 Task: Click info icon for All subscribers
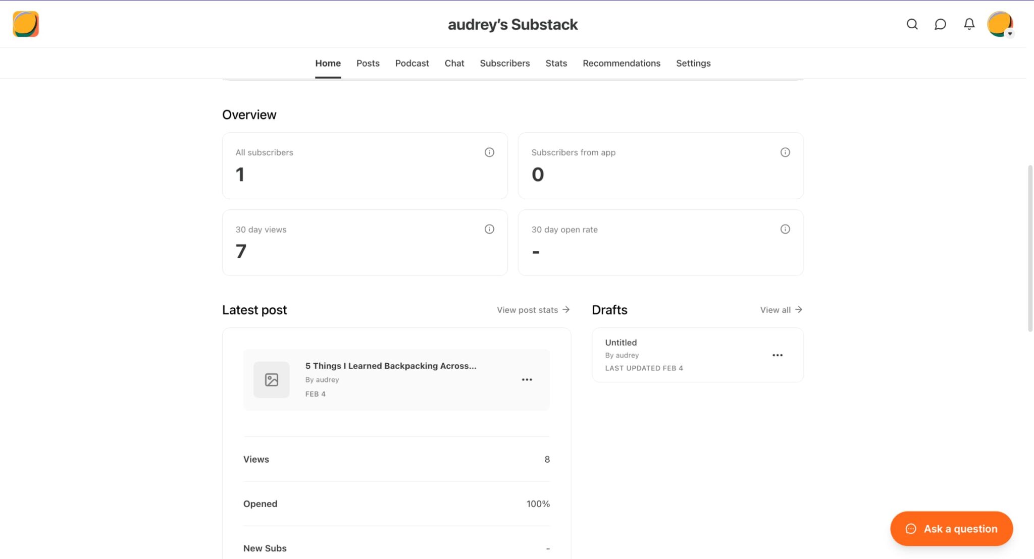click(x=489, y=152)
